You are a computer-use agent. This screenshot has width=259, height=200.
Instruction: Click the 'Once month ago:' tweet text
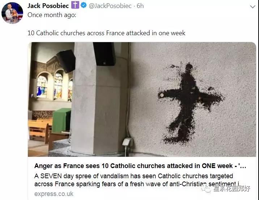tap(52, 15)
